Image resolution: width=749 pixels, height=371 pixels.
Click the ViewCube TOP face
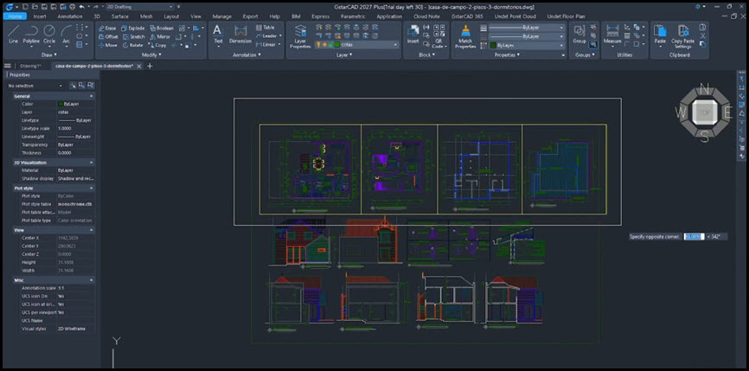[704, 112]
